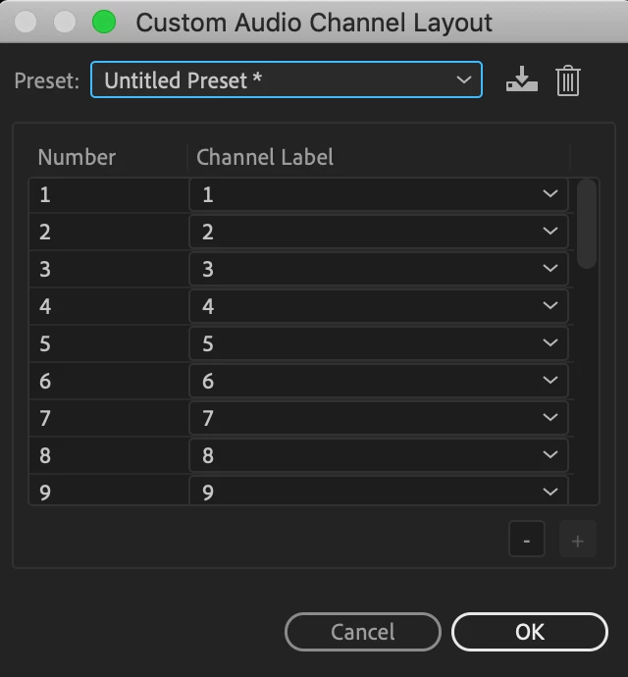
Task: Open Channel Label dropdown for channel 4
Action: pos(378,307)
